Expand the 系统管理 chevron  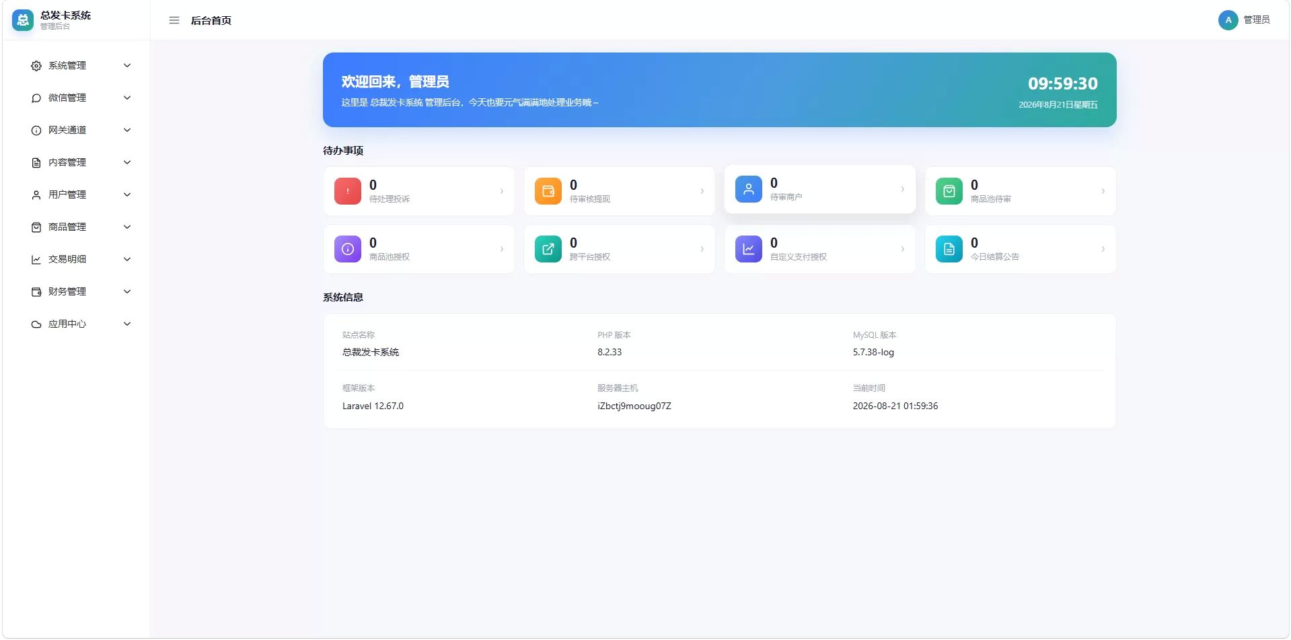(127, 65)
